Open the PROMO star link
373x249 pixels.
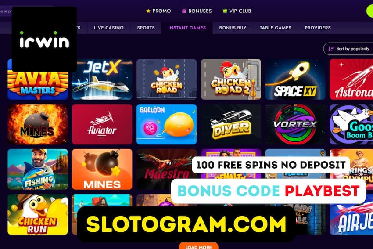pos(158,11)
